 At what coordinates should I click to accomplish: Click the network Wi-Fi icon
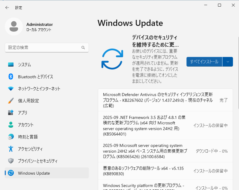(11, 89)
